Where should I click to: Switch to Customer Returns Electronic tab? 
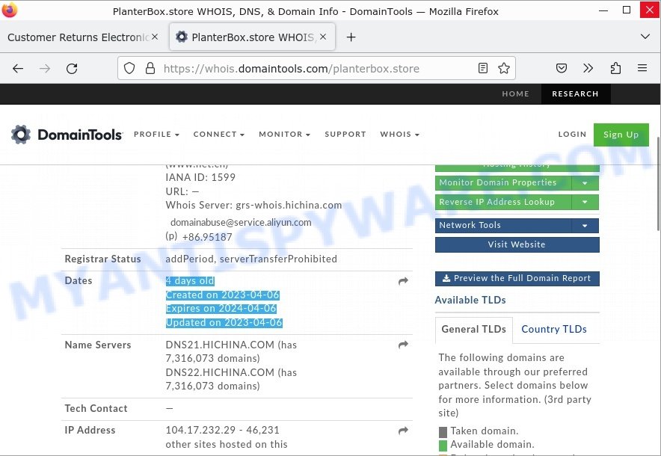click(78, 37)
